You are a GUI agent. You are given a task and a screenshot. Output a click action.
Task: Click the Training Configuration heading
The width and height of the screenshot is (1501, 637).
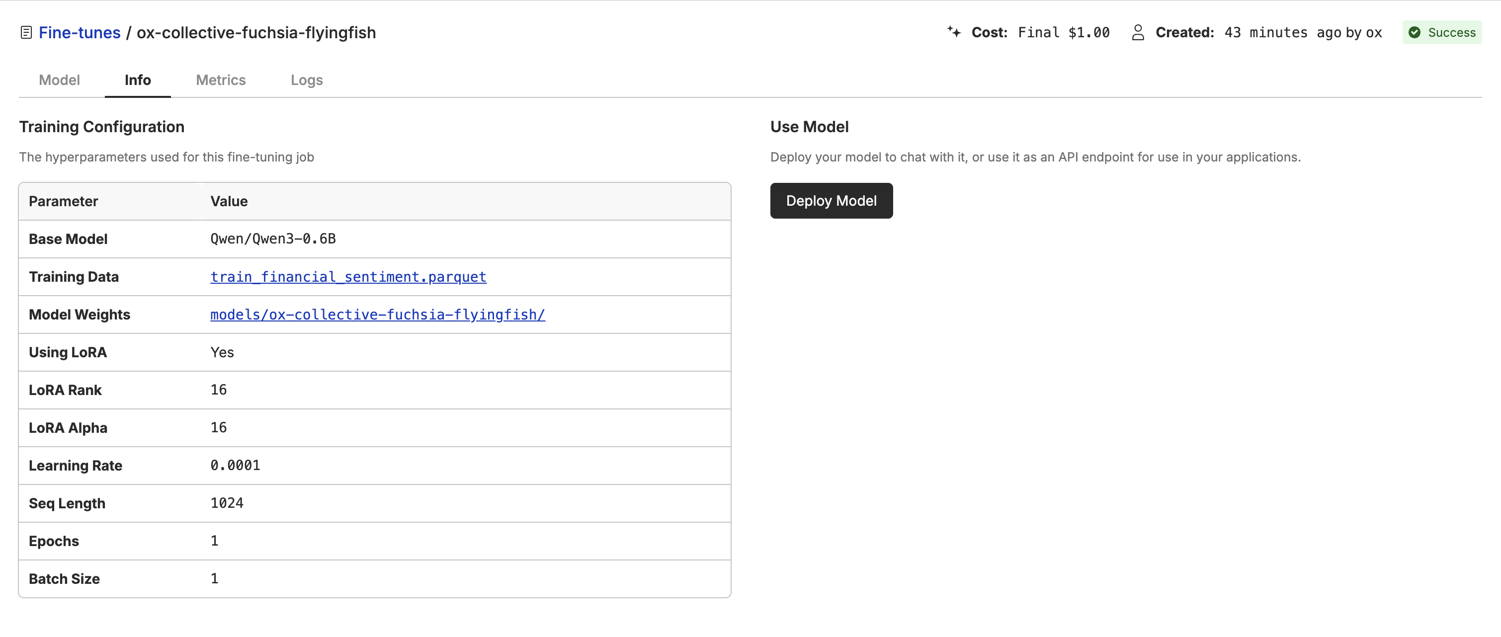click(x=102, y=126)
